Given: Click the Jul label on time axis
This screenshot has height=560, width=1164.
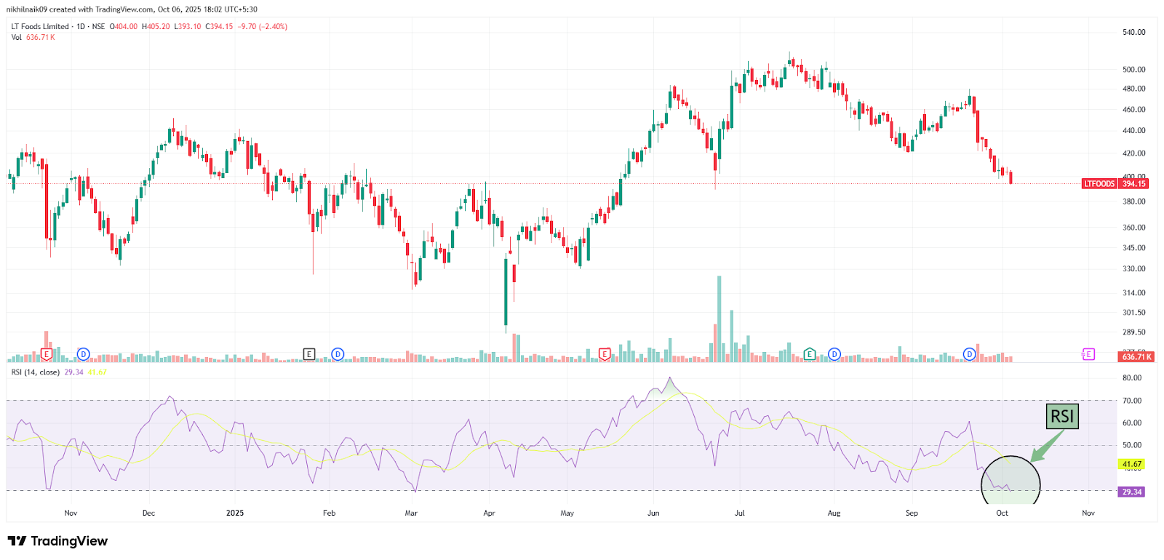Looking at the screenshot, I should point(740,513).
